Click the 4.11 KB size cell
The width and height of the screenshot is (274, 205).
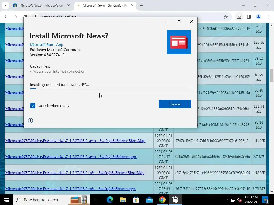pyautogui.click(x=259, y=141)
